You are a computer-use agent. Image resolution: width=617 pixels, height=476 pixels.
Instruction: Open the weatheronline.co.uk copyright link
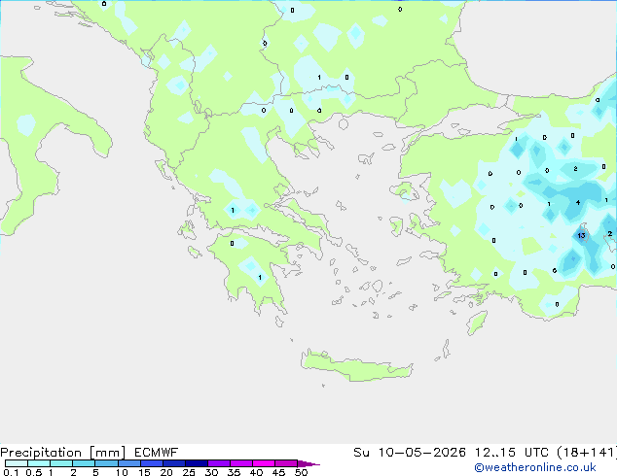click(535, 467)
